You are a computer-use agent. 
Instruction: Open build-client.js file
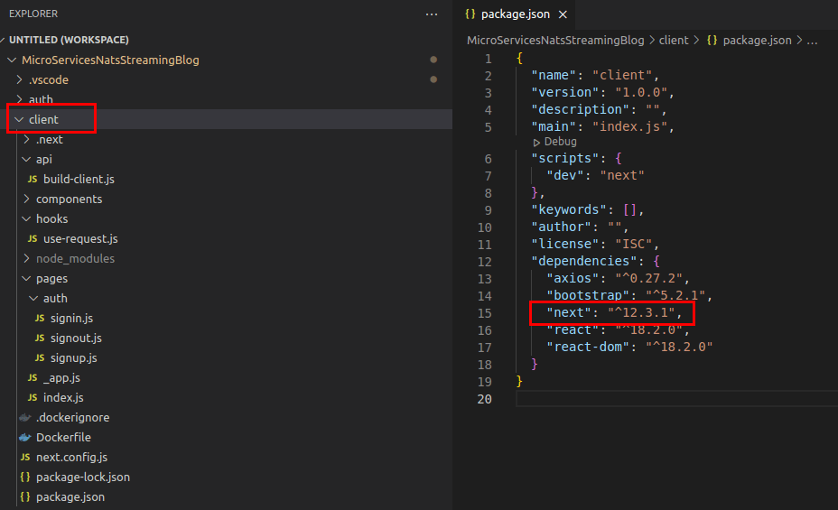coord(79,180)
